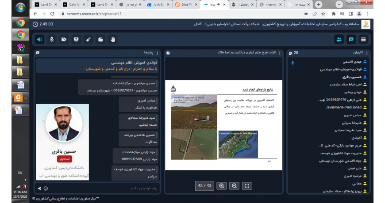The width and height of the screenshot is (385, 203).
Task: Open the whiteboard brush tool
Action: [x=89, y=39]
